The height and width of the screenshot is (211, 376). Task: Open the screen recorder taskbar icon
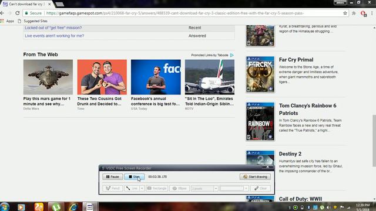click(90, 207)
